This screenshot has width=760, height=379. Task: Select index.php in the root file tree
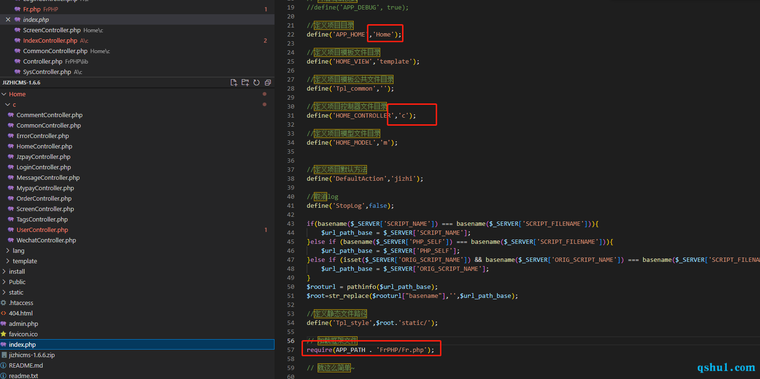click(x=137, y=344)
